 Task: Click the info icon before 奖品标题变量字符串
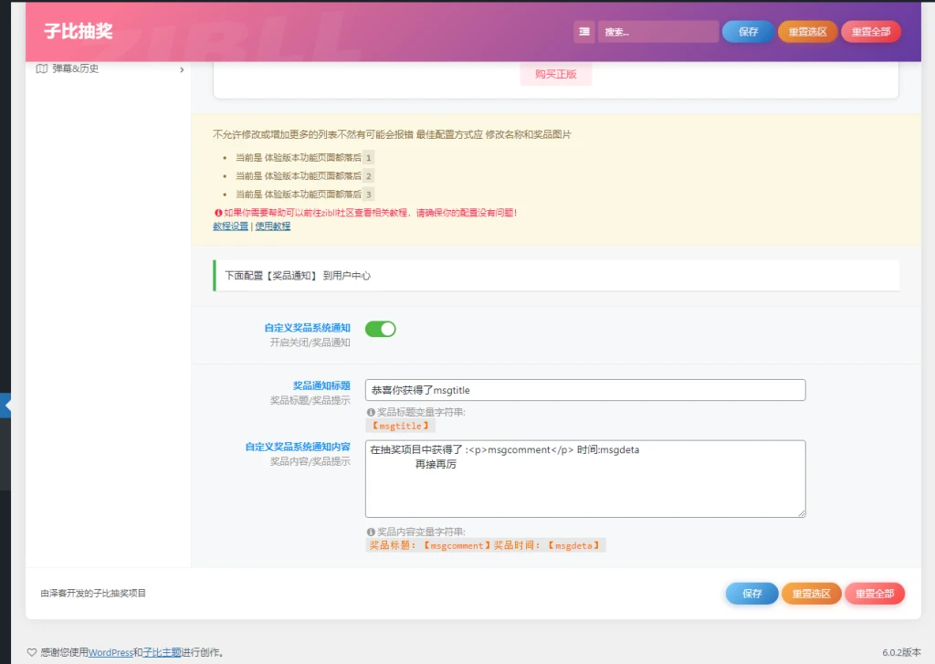(371, 411)
